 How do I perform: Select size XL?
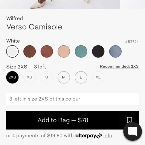[x=98, y=77]
